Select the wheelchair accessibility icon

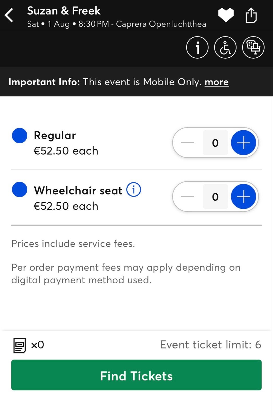coord(225,47)
